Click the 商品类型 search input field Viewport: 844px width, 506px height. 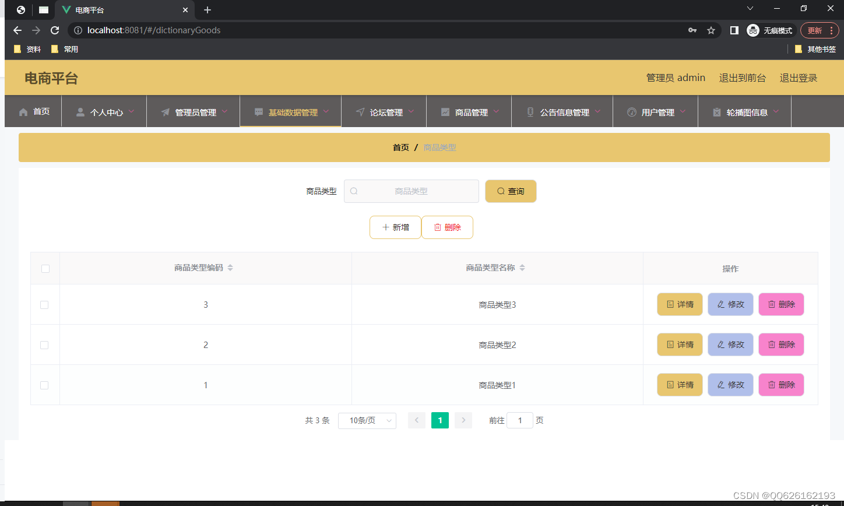tap(412, 191)
